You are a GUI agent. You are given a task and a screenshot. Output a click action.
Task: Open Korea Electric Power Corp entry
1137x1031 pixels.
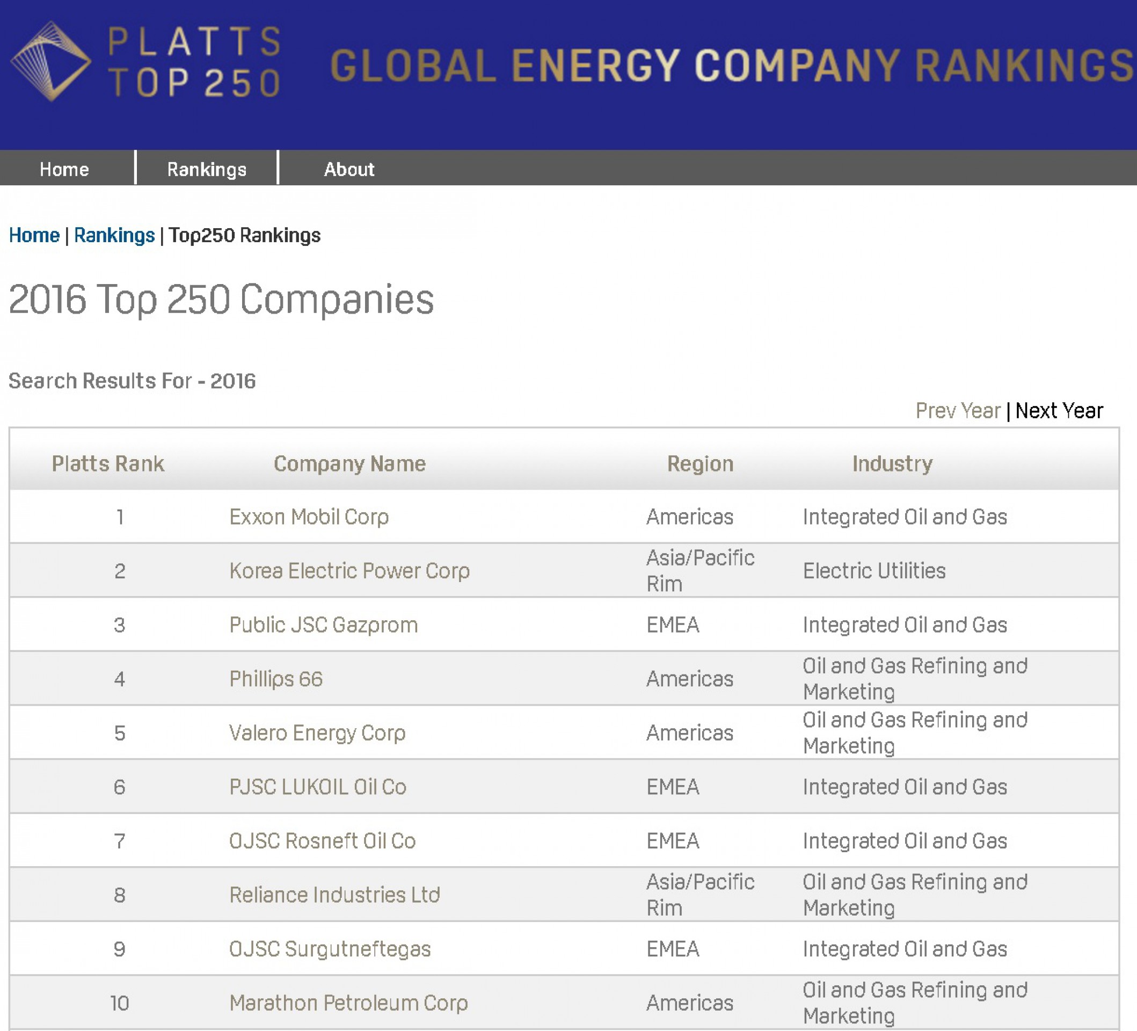coord(349,571)
